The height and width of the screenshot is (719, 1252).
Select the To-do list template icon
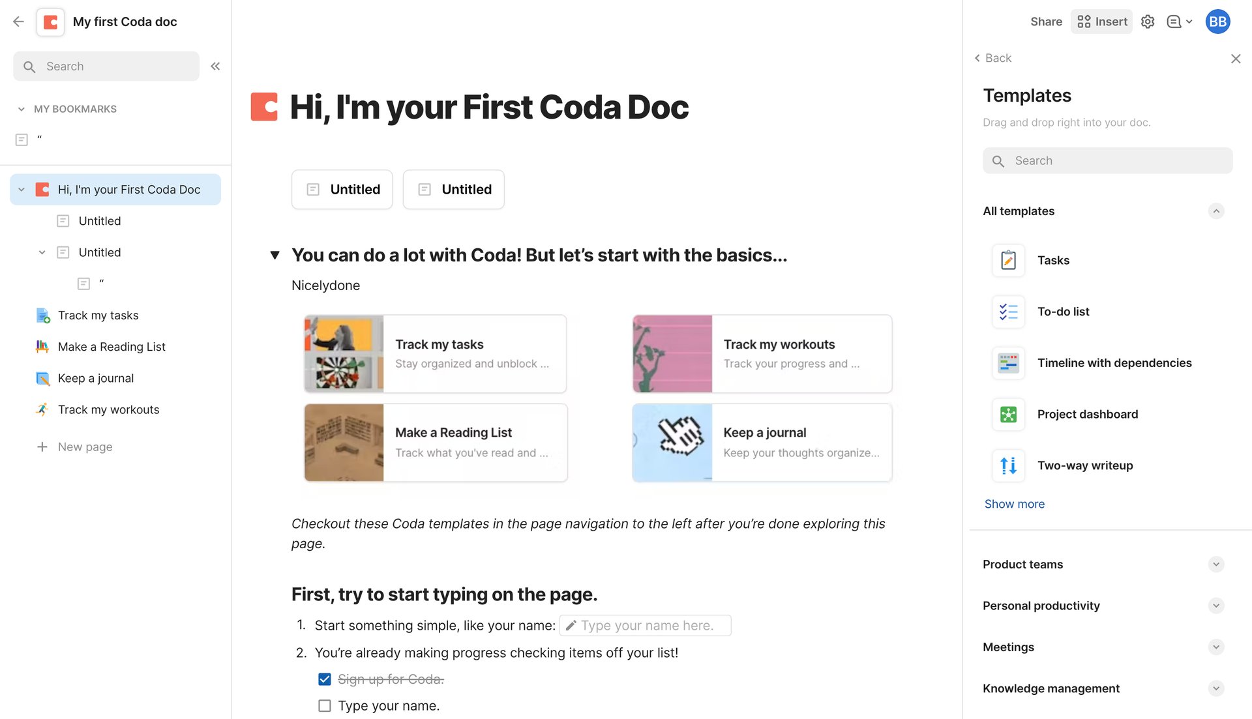[x=1008, y=312]
